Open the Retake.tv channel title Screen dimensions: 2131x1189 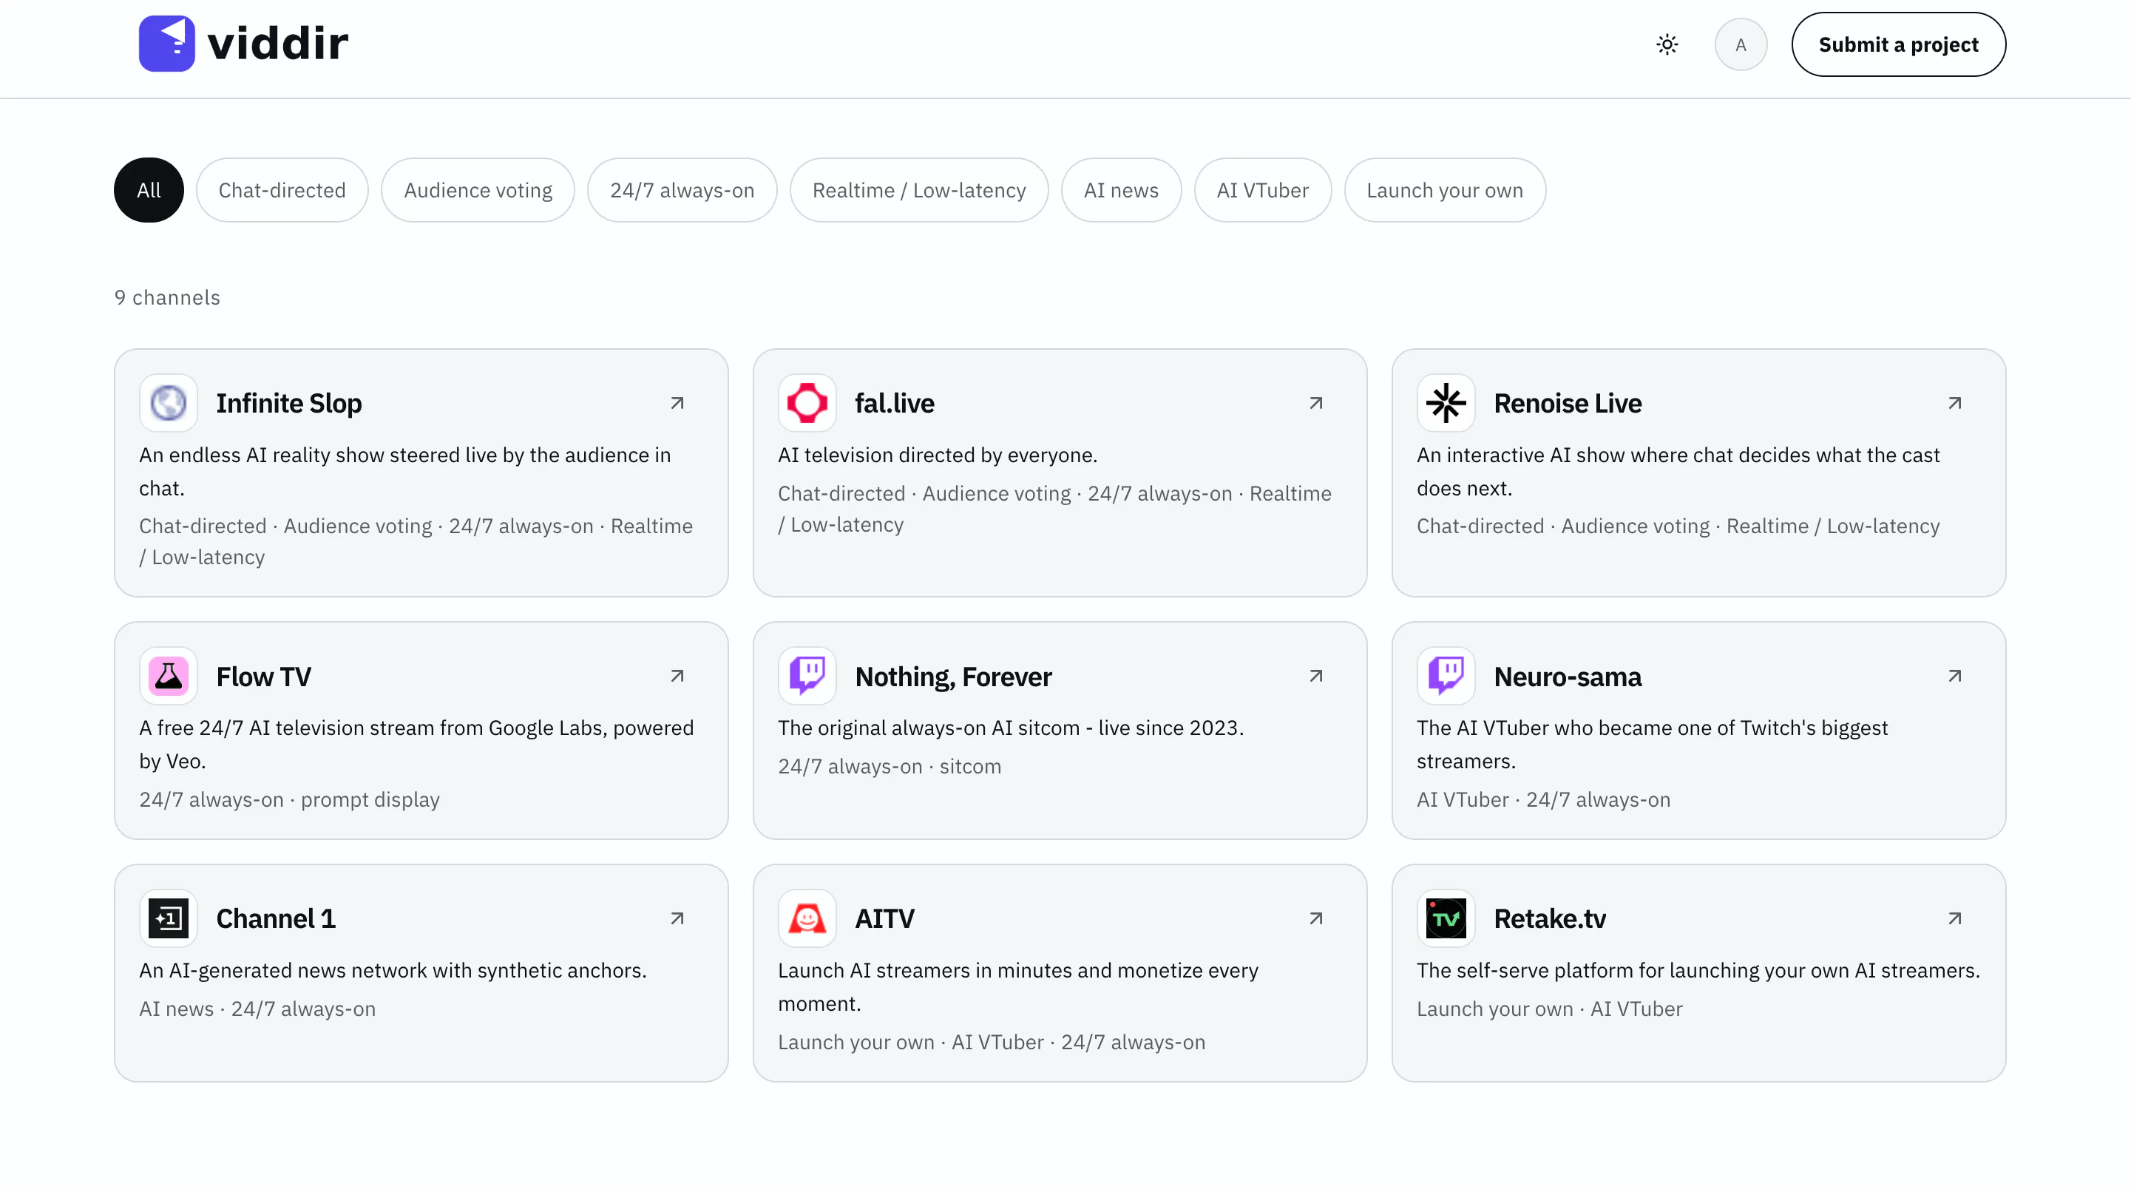(x=1549, y=918)
